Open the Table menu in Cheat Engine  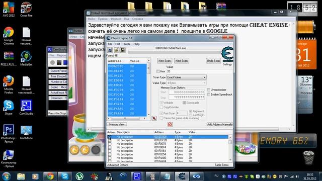point(127,44)
